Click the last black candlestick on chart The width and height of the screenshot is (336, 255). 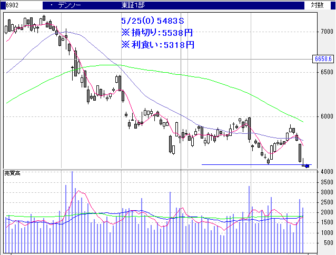coord(300,153)
